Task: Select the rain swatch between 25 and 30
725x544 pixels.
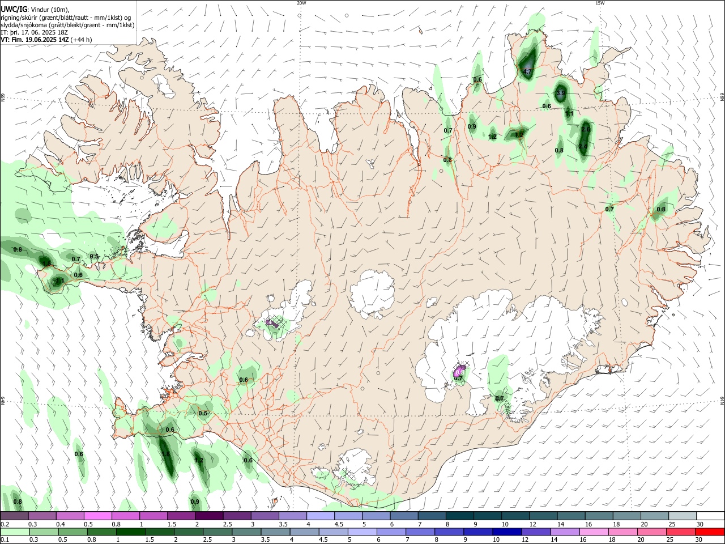Action: coord(681,532)
